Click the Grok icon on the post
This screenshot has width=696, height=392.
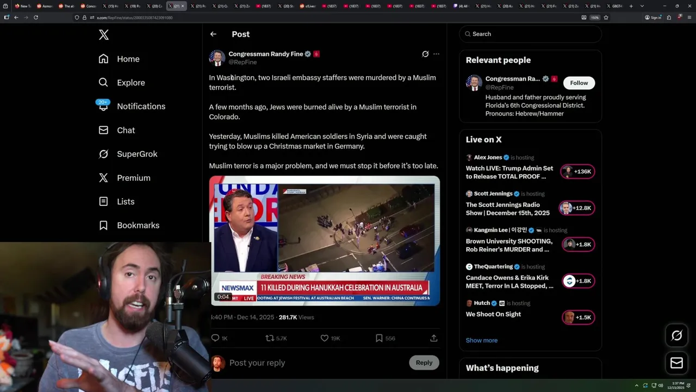[425, 54]
